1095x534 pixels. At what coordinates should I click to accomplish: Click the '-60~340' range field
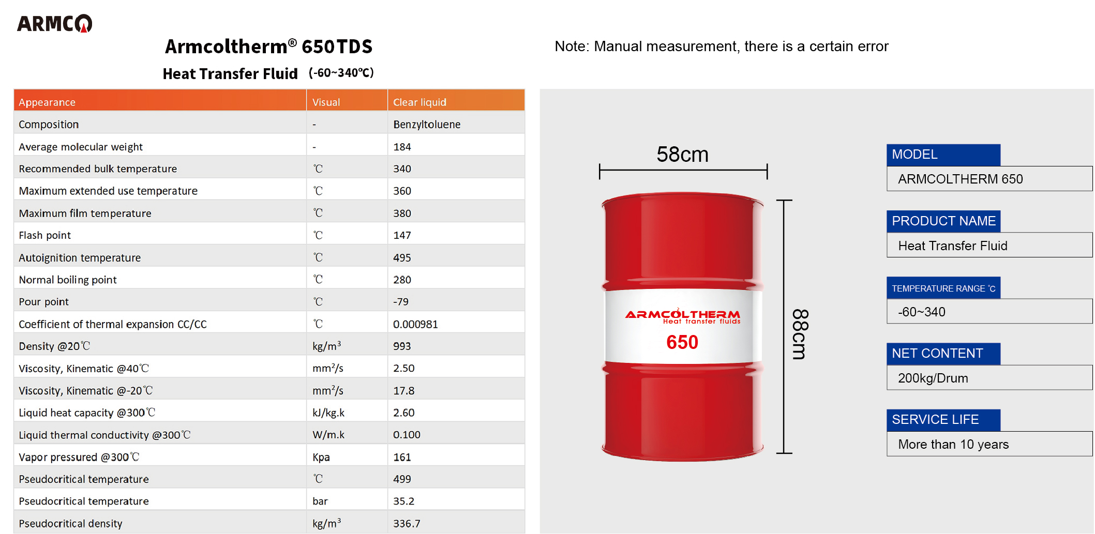(x=989, y=312)
